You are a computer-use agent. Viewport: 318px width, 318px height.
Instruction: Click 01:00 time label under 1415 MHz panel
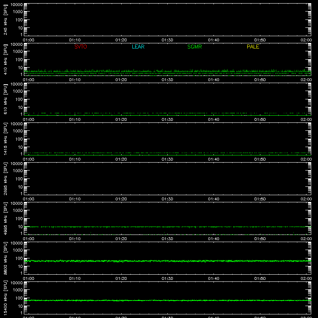coord(29,159)
